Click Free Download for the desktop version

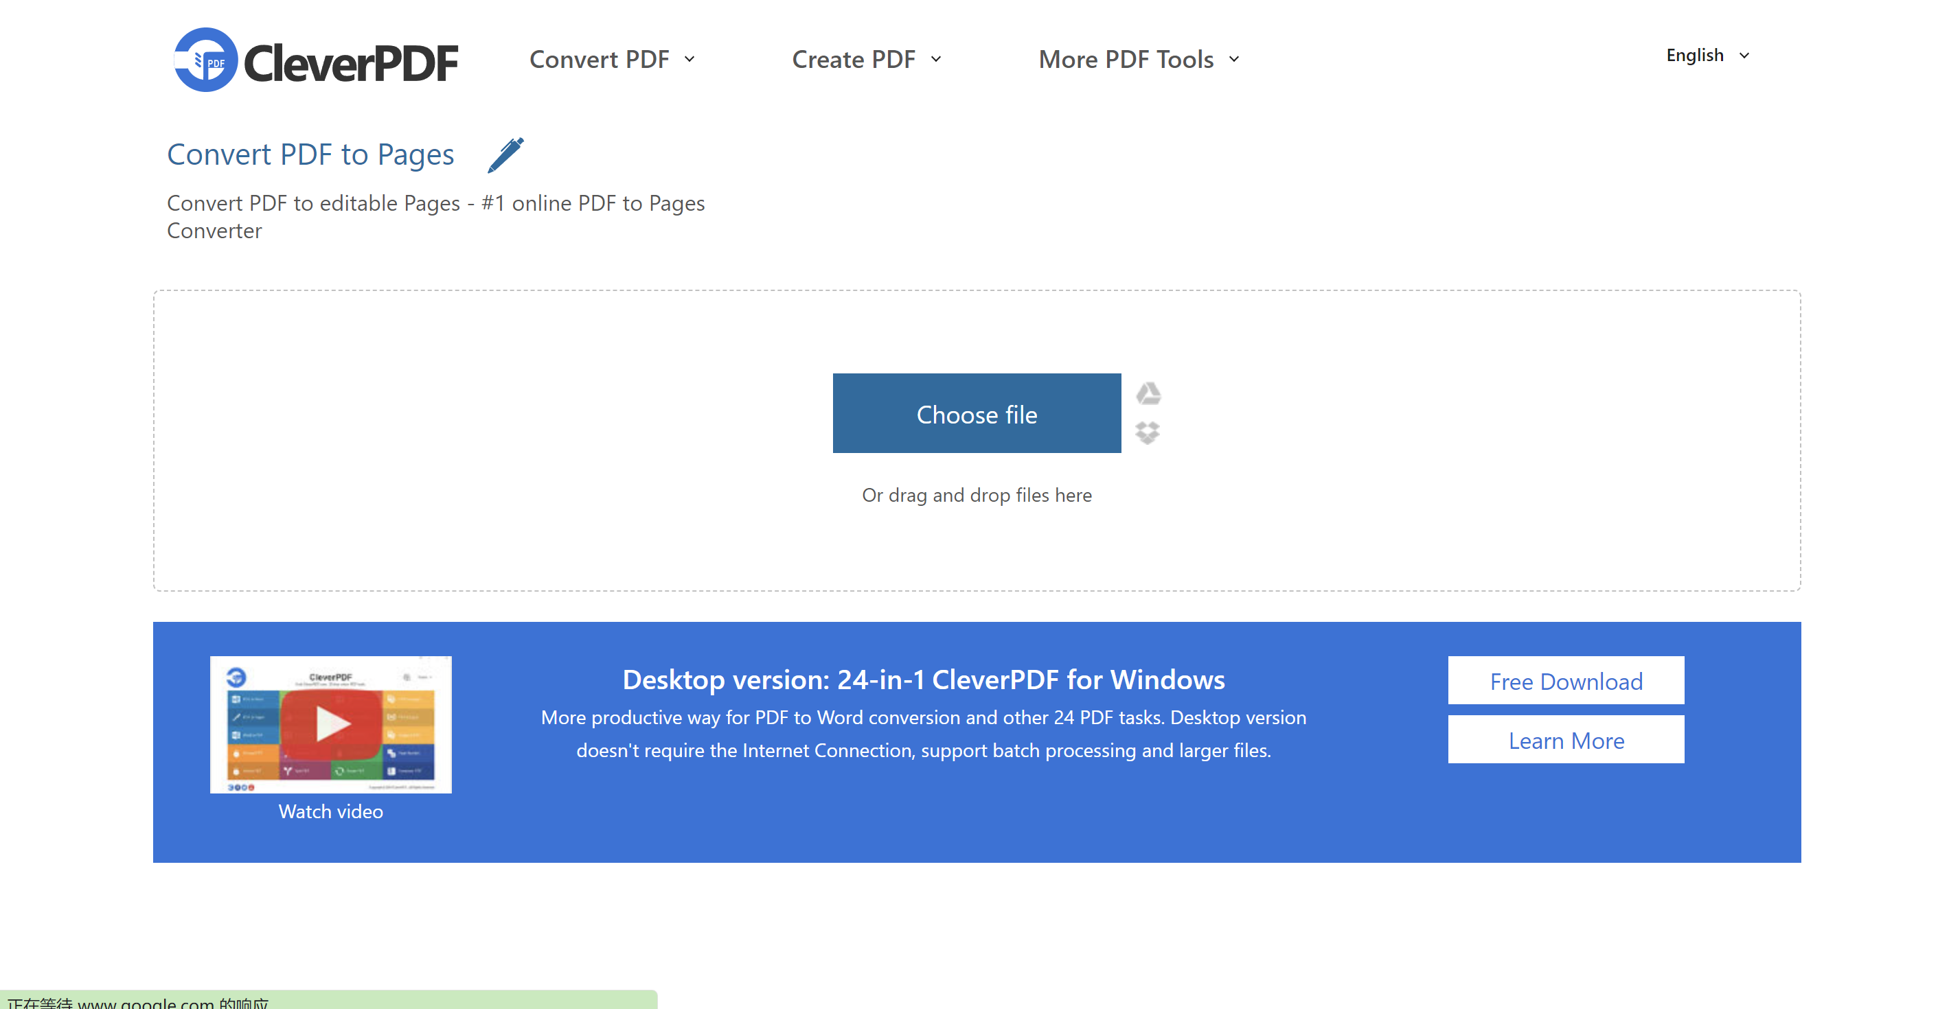click(1565, 680)
